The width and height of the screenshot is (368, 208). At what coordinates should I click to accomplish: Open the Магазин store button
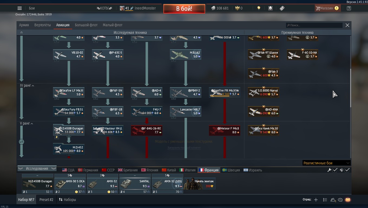(x=327, y=8)
